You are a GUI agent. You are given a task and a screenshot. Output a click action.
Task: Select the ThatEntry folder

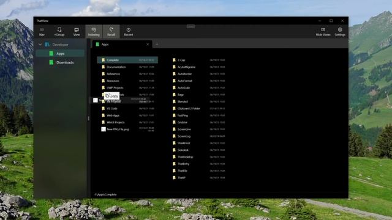198,164
